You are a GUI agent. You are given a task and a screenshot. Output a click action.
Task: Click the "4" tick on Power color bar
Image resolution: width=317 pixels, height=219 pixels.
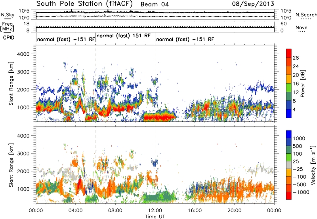294,110
